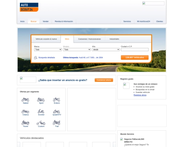Click the AutoScout24 logo
The width and height of the screenshot is (196, 147).
(29, 7)
